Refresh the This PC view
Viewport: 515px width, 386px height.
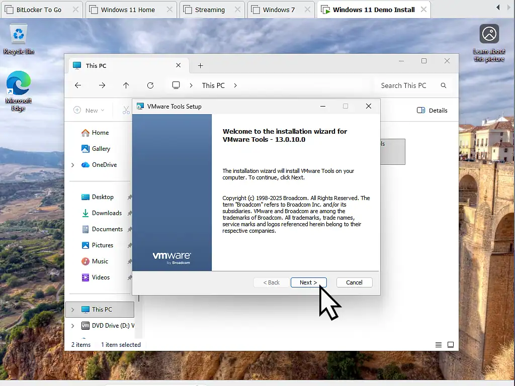[x=150, y=85]
